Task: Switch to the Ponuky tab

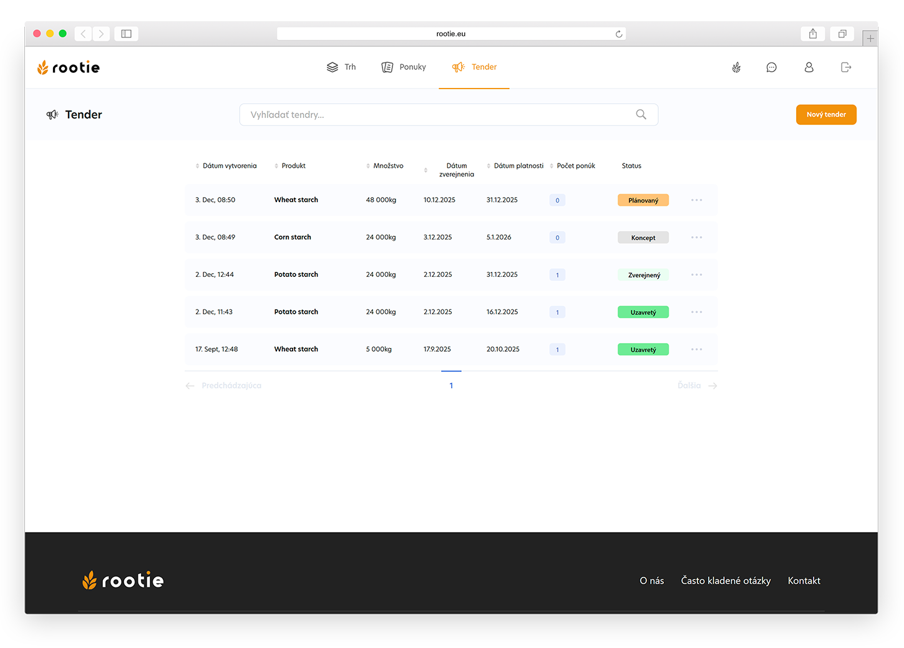Action: click(404, 67)
